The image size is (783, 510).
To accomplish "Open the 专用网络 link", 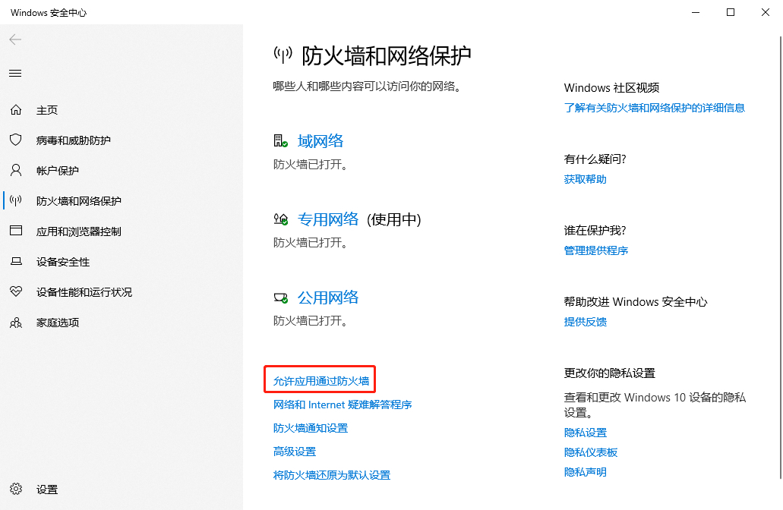I will (x=328, y=219).
